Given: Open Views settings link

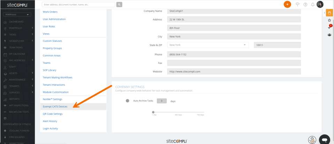Looking at the screenshot, I should click(46, 34).
